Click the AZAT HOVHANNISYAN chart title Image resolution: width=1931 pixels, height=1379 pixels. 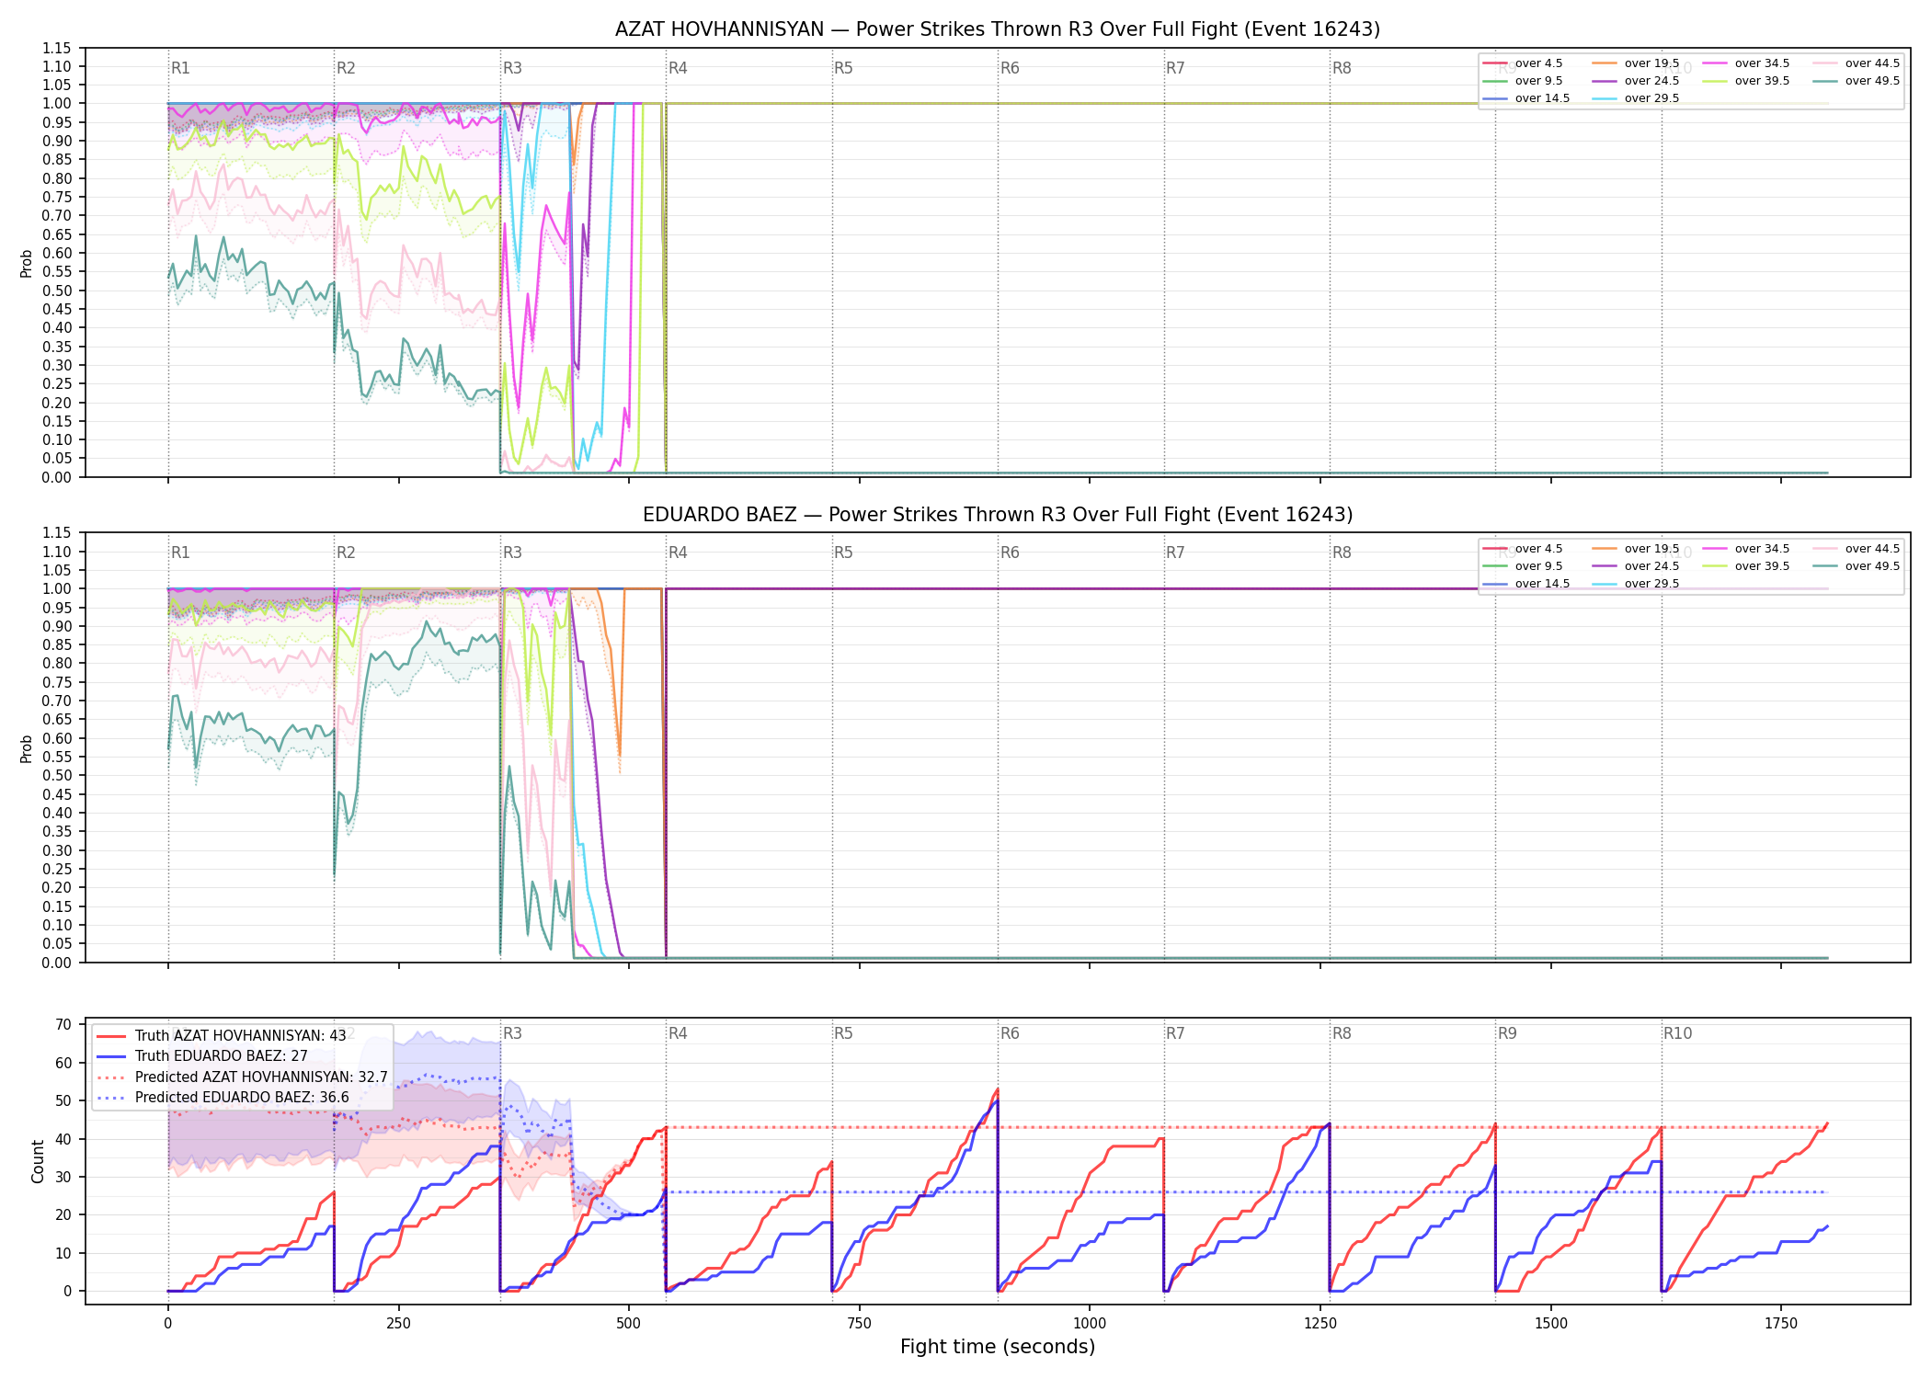pos(998,29)
